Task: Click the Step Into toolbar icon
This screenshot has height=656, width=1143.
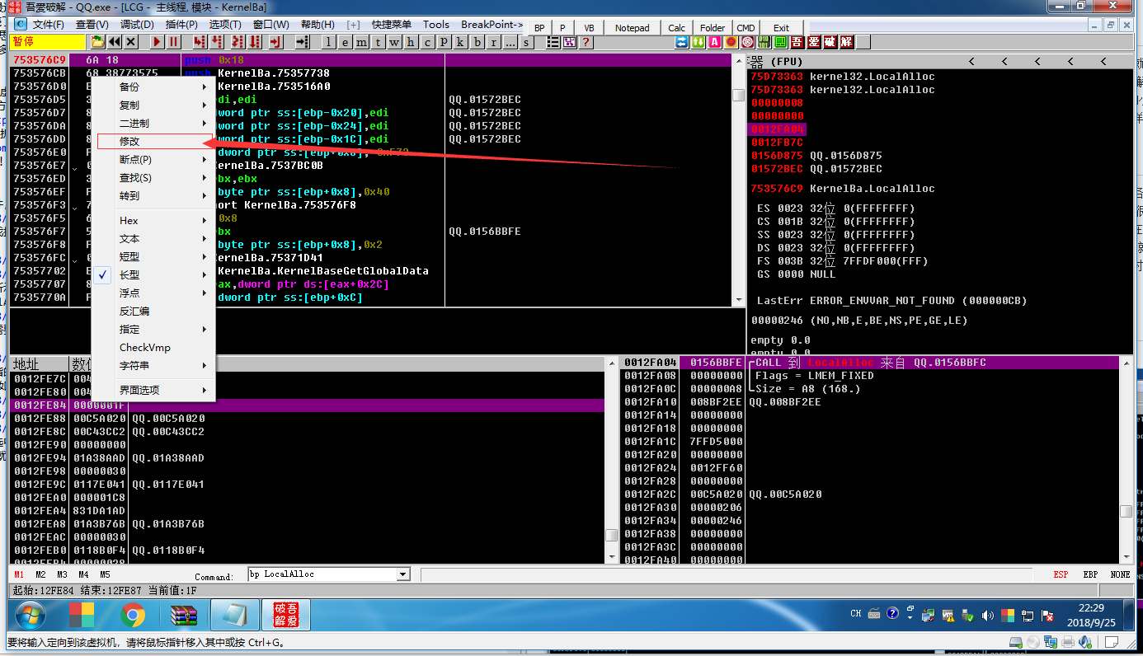Action: click(x=200, y=42)
